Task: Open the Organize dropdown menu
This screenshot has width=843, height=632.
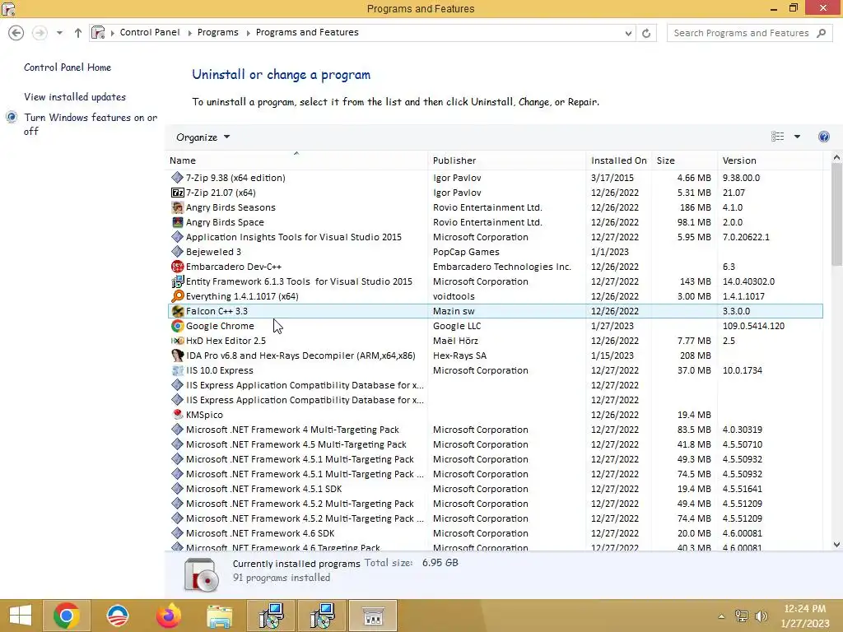Action: [203, 137]
